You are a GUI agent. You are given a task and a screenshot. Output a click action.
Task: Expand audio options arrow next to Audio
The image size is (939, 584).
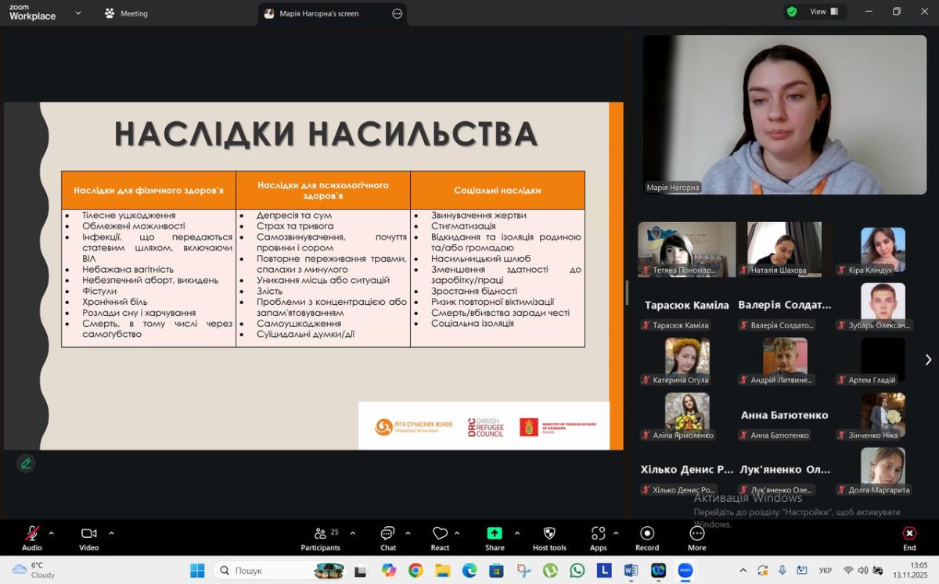point(52,533)
